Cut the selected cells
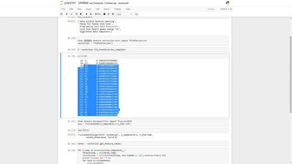Screen dimensions: 292x164 (x=72, y=14)
